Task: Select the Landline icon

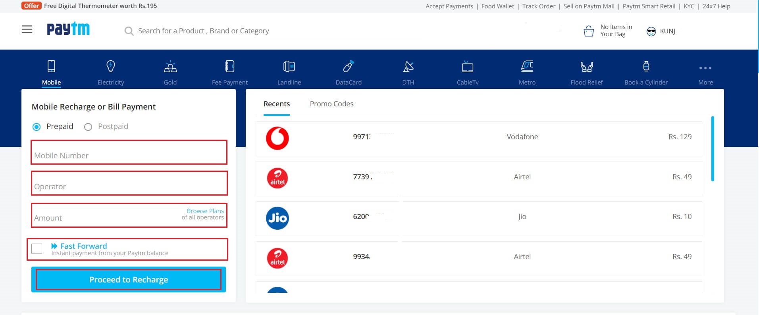Action: click(x=289, y=66)
